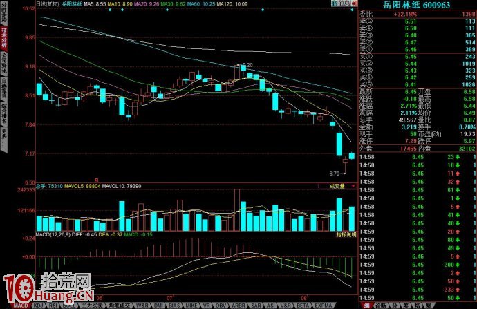Open the 分时走势 side tab
The width and height of the screenshot is (477, 309).
click(3, 14)
